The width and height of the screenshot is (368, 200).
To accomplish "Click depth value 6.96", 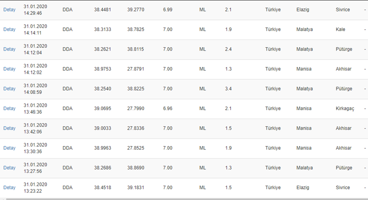I will [x=168, y=109].
